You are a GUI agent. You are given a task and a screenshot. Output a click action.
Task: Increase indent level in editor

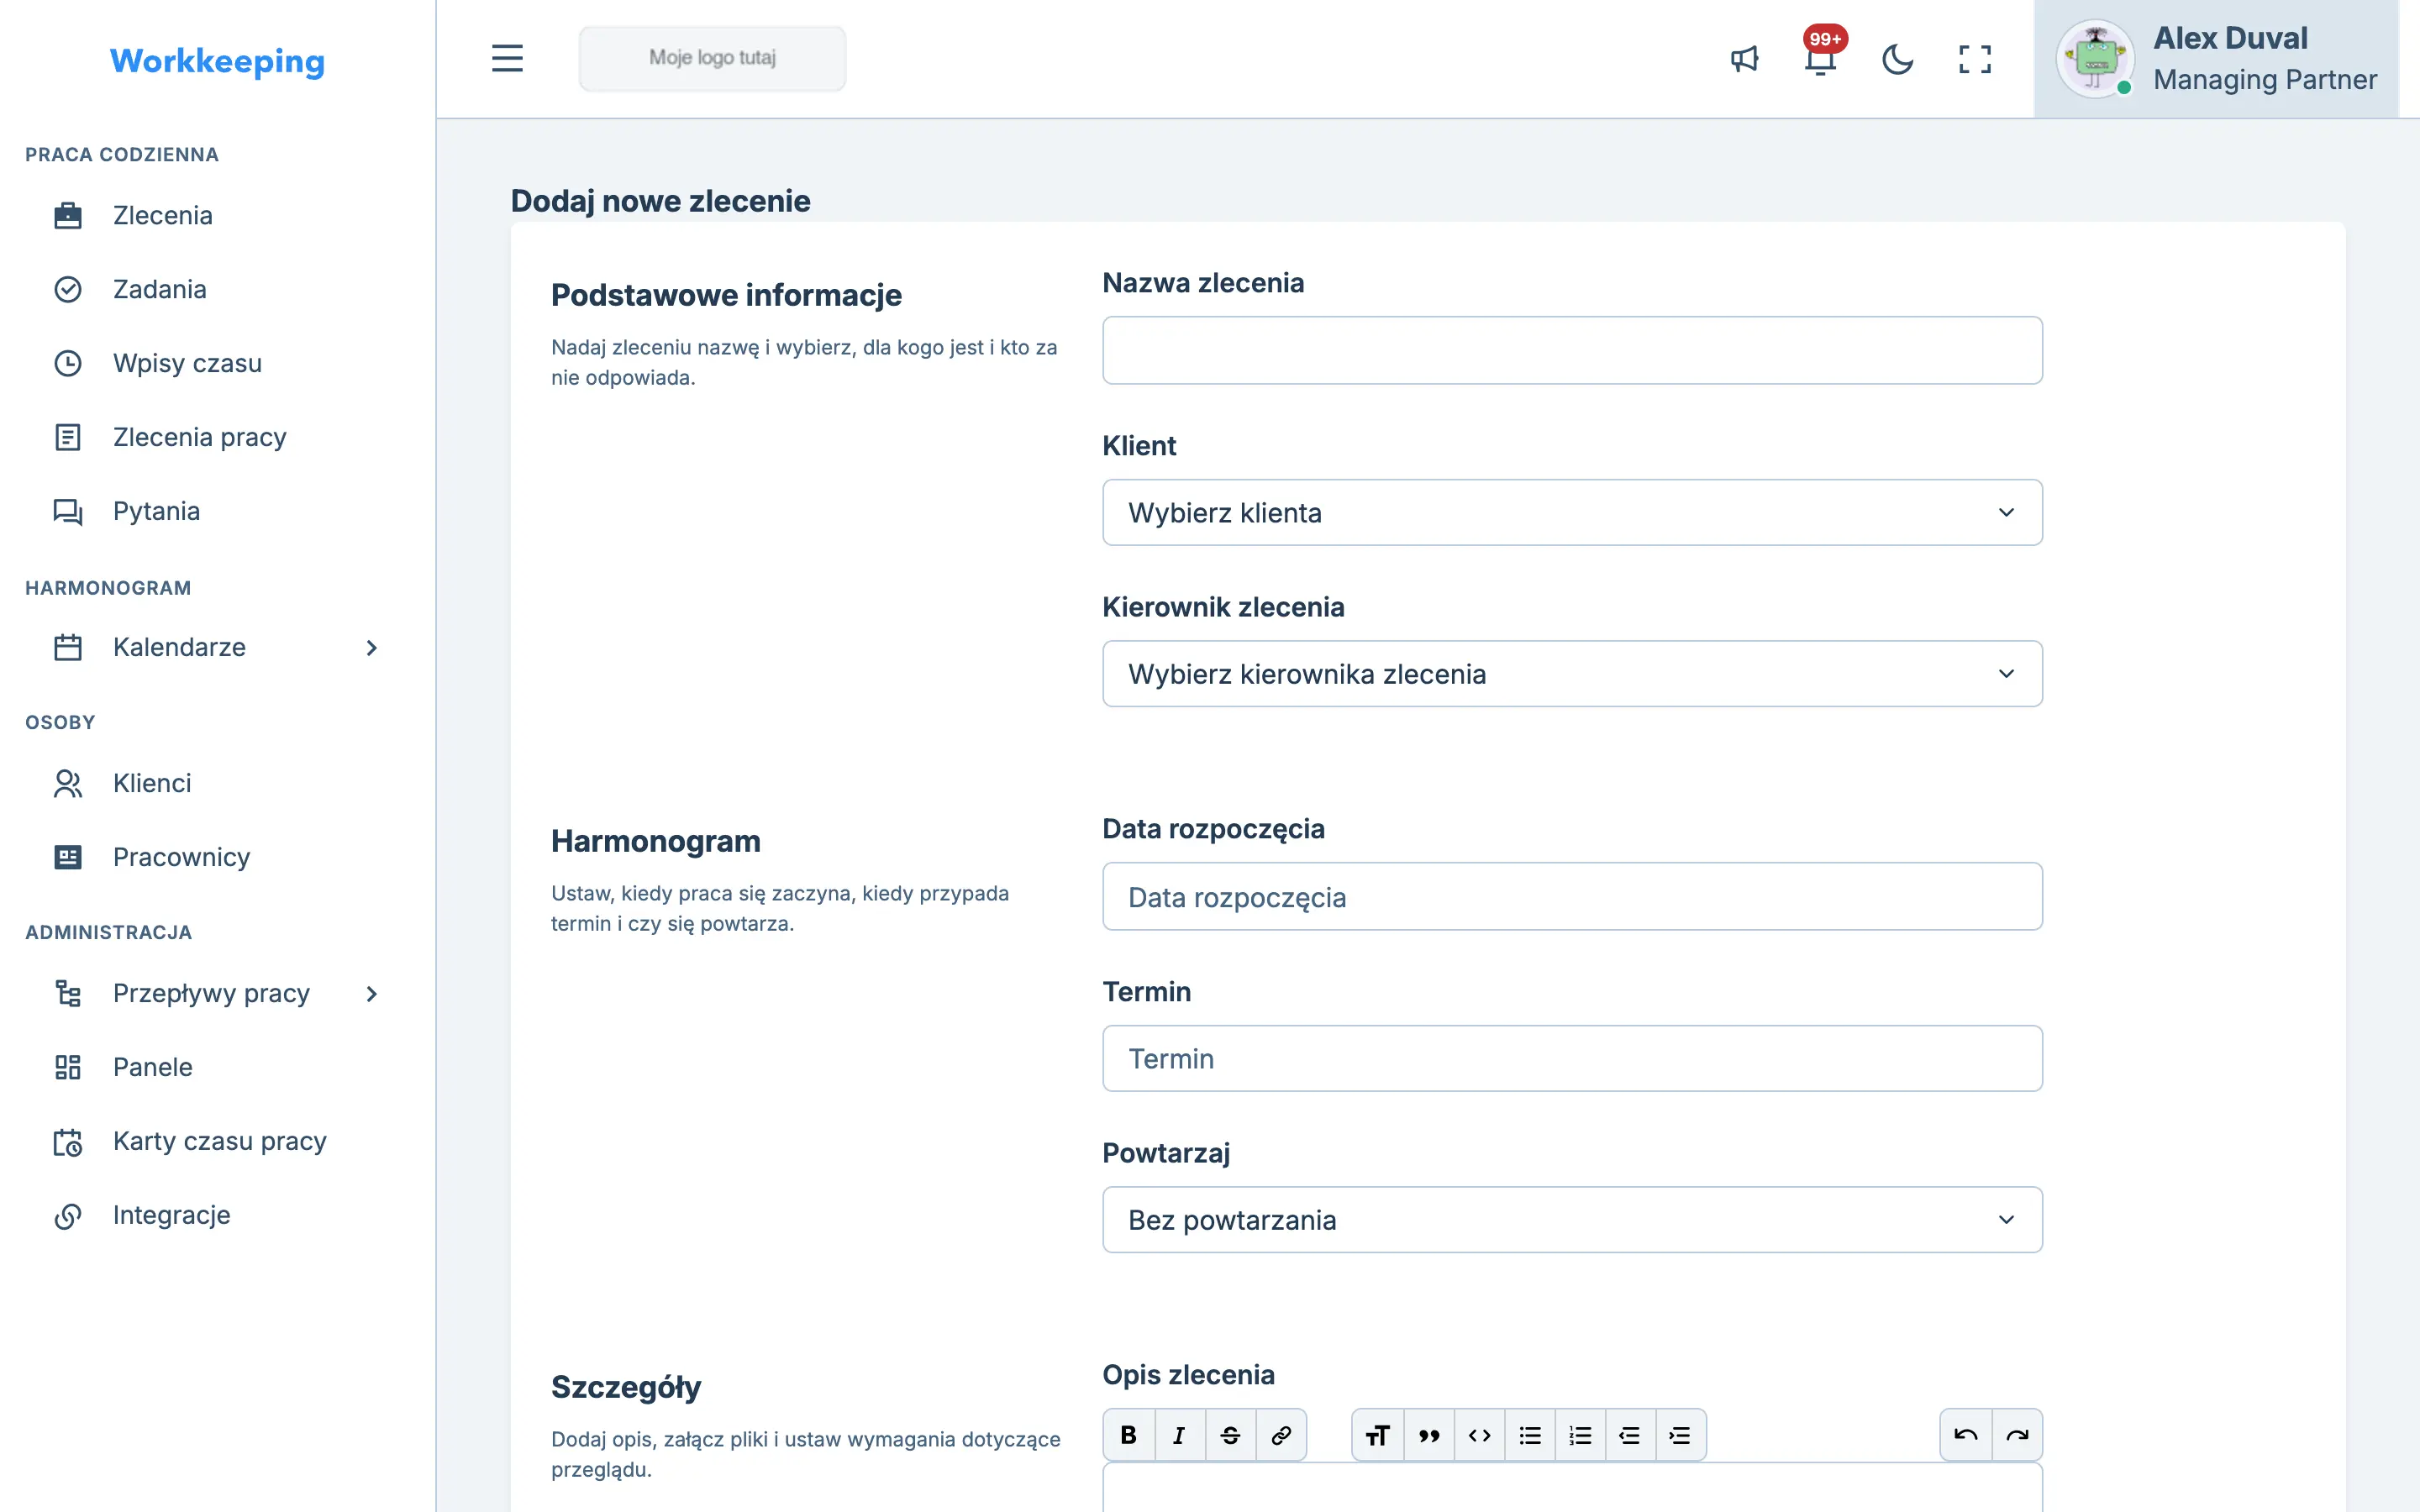click(1681, 1435)
